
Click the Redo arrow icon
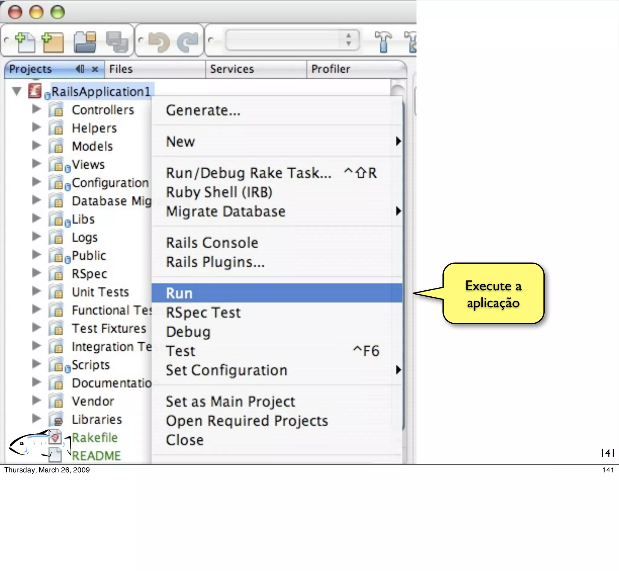coord(188,42)
